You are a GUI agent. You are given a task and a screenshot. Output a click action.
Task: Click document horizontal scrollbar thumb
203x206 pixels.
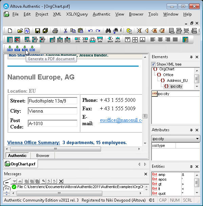[56, 149]
